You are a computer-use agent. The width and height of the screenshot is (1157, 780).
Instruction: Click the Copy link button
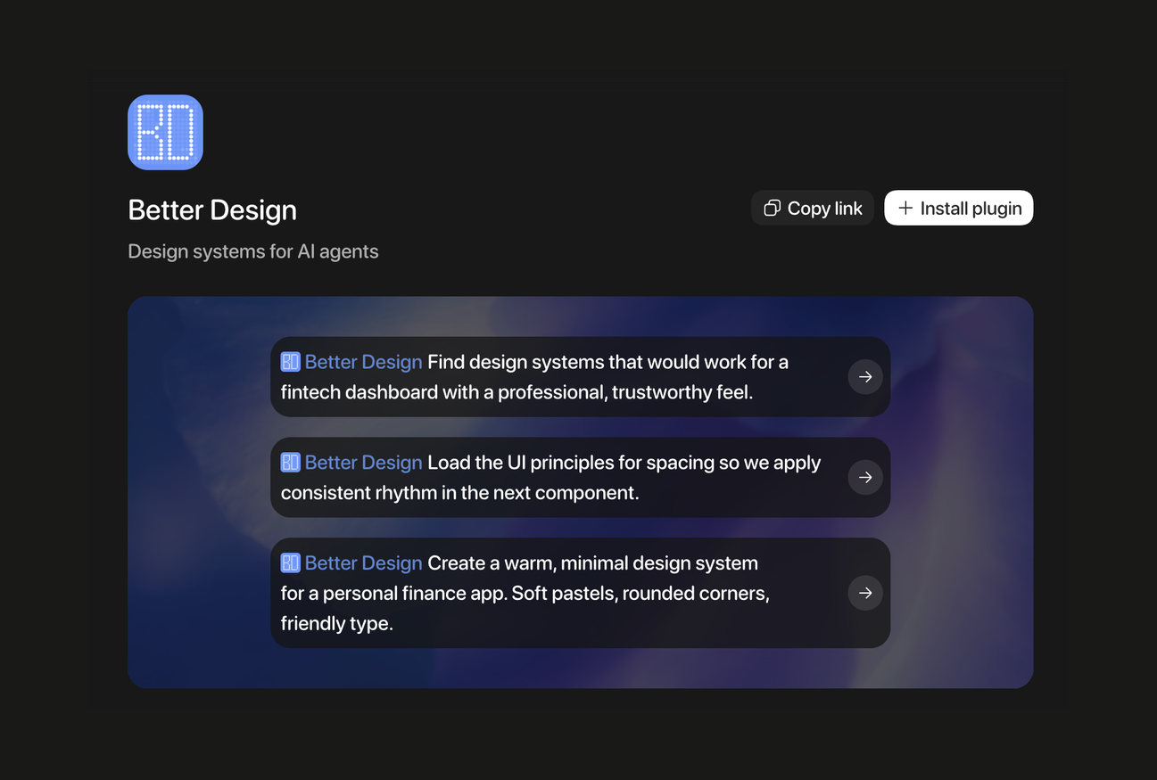(813, 208)
